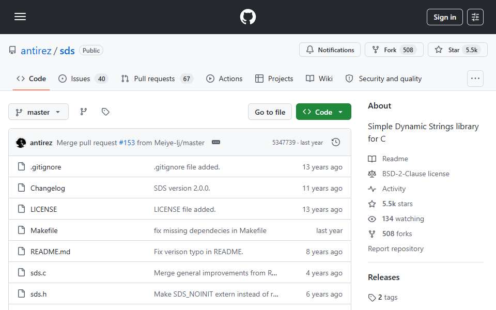Open the 2 tags link
The width and height of the screenshot is (496, 310).
coord(388,298)
